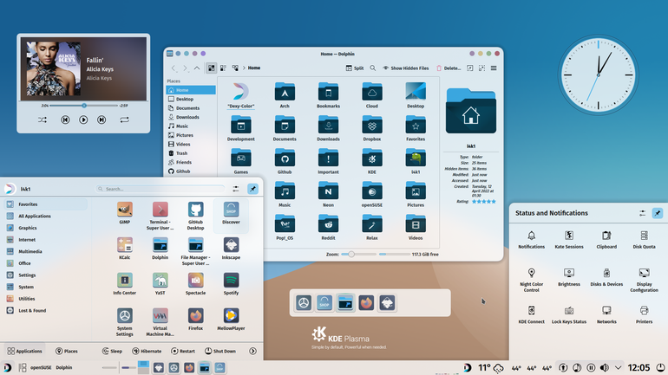Screen dimensions: 668x375
Task: Click the search icon in Dolphin toolbar
Action: [373, 68]
